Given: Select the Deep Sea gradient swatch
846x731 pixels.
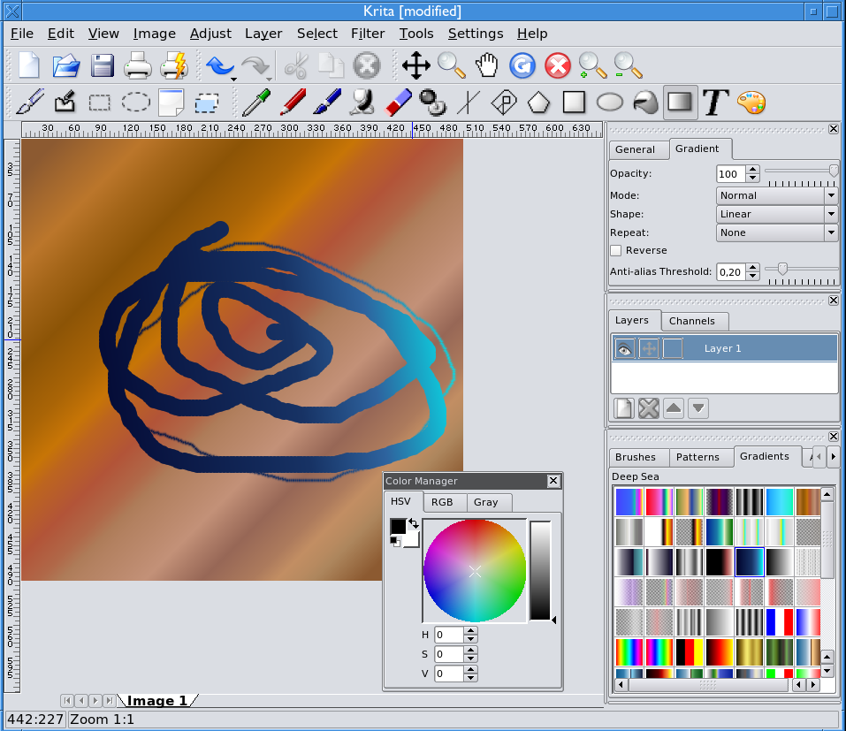Looking at the screenshot, I should click(750, 561).
